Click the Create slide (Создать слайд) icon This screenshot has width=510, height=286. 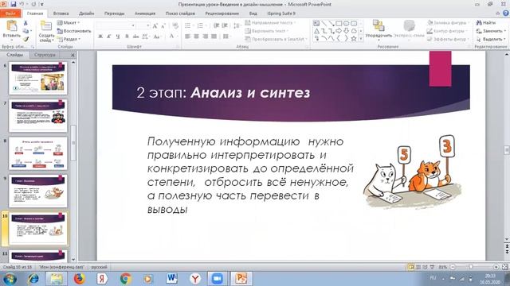point(46,26)
